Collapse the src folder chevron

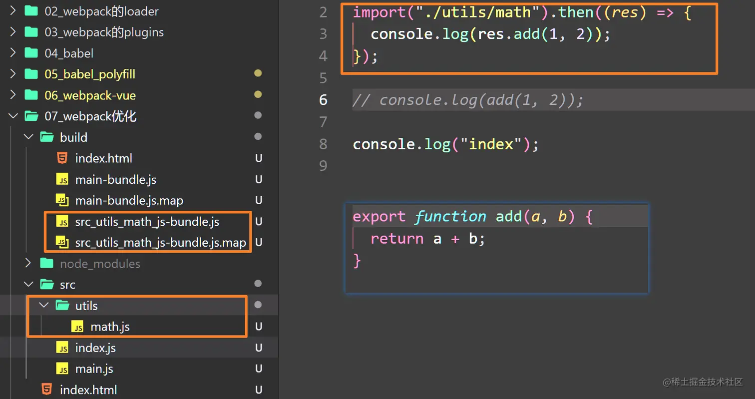[x=28, y=284]
